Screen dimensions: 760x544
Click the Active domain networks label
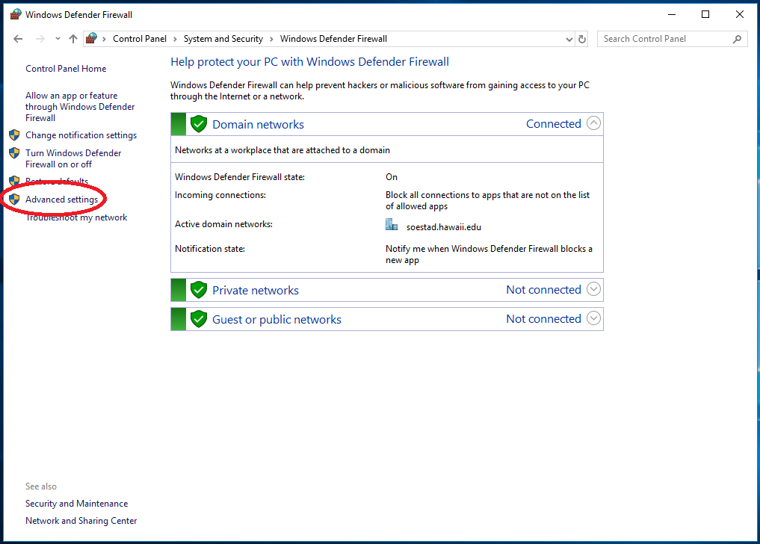tap(223, 224)
